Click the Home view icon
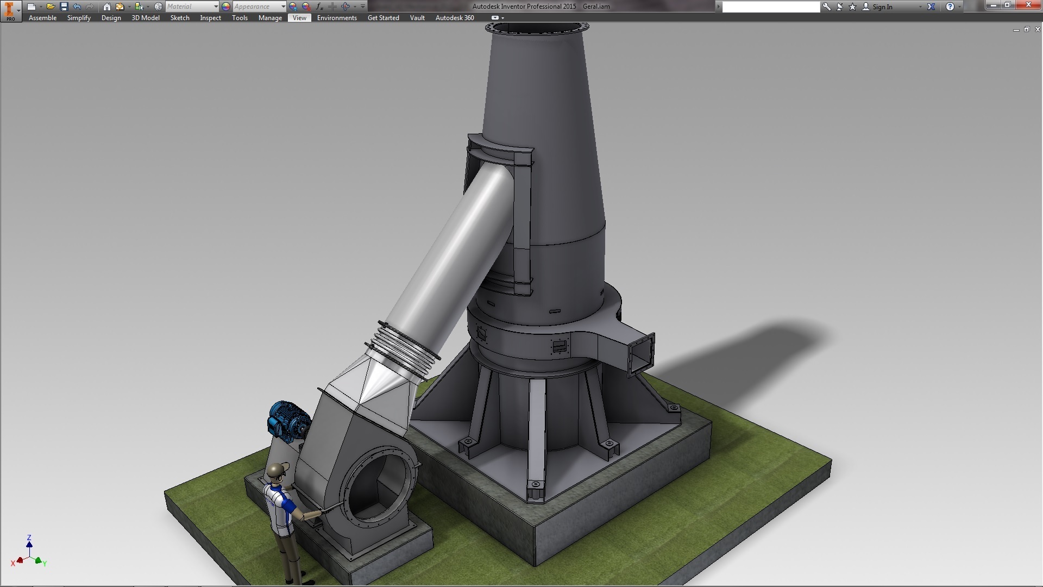Viewport: 1043px width, 587px height. coord(107,7)
